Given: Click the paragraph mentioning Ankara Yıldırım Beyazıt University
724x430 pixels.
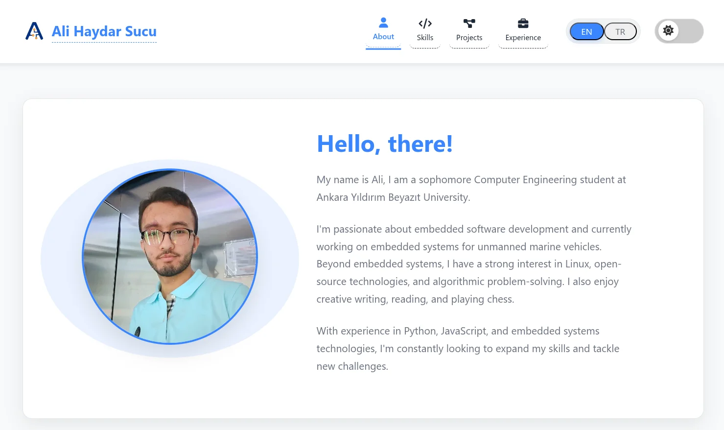Looking at the screenshot, I should click(471, 189).
